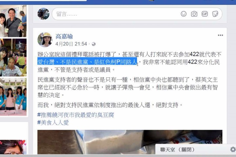236x157 pixels.
Task: Open the emoji picker in comment box
Action: tap(184, 14)
